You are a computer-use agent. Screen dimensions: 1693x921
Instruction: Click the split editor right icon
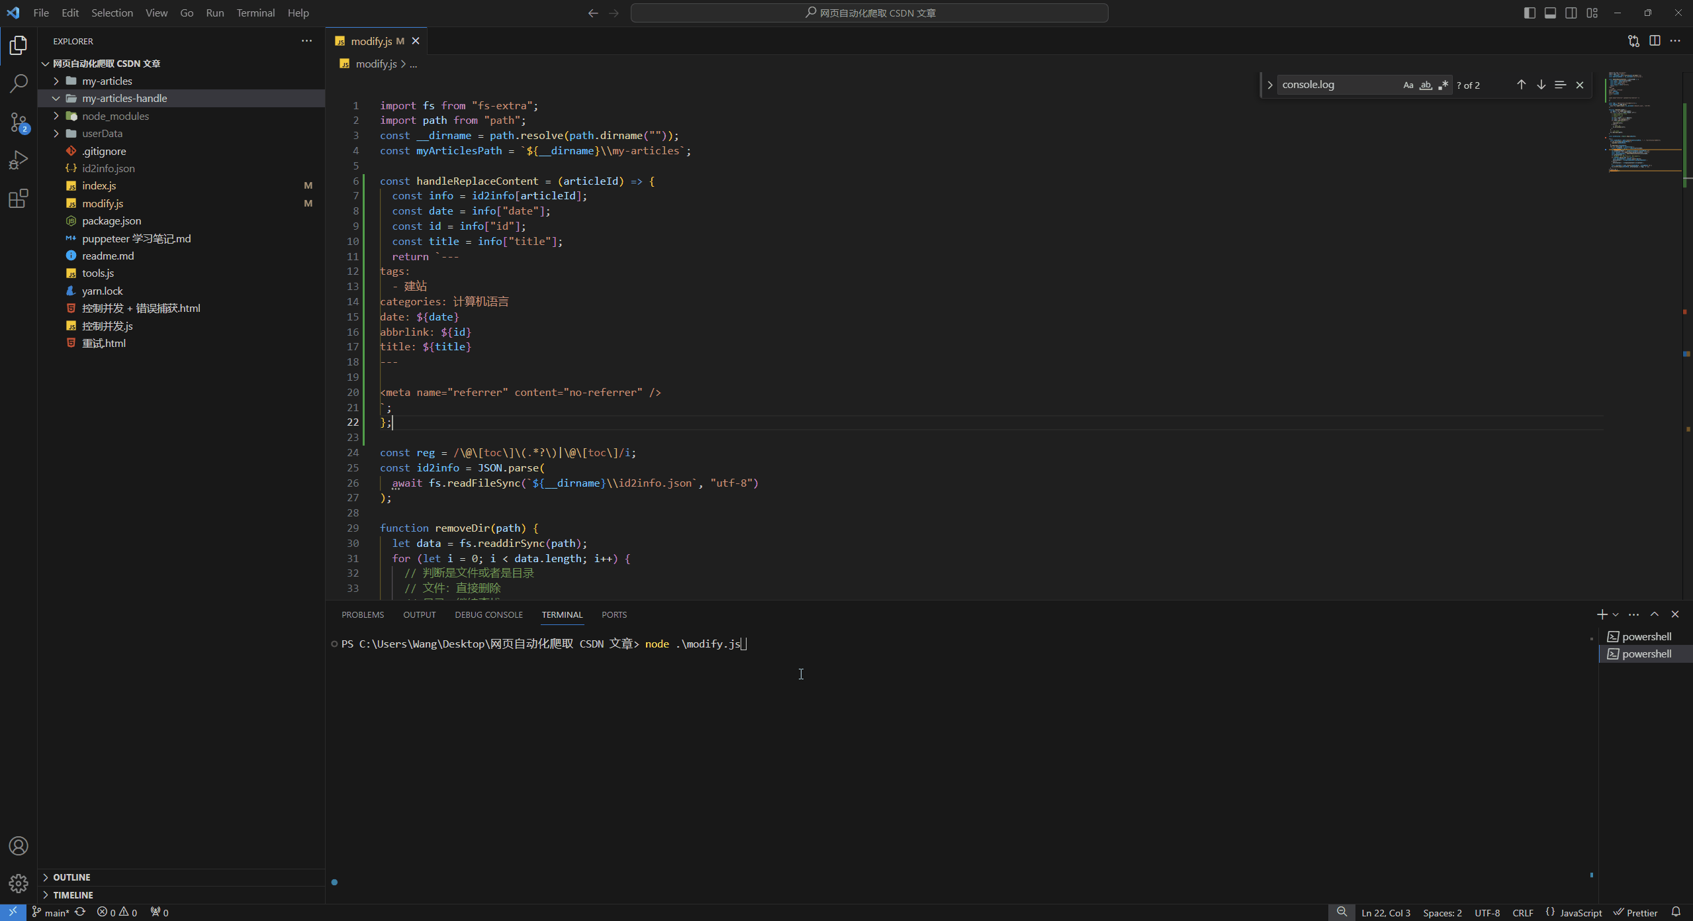(x=1655, y=41)
